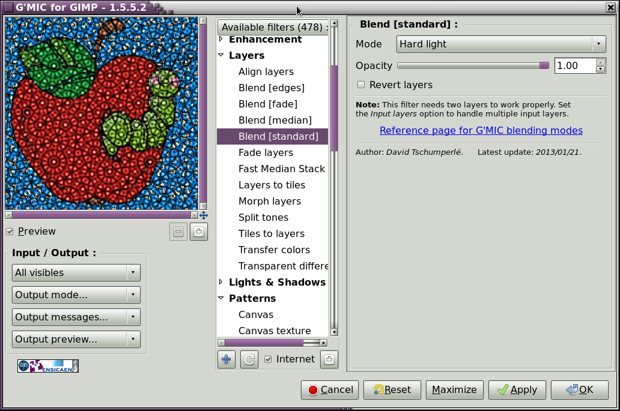Click the Available filters (478) header
Viewport: 620px width, 411px height.
pyautogui.click(x=273, y=27)
